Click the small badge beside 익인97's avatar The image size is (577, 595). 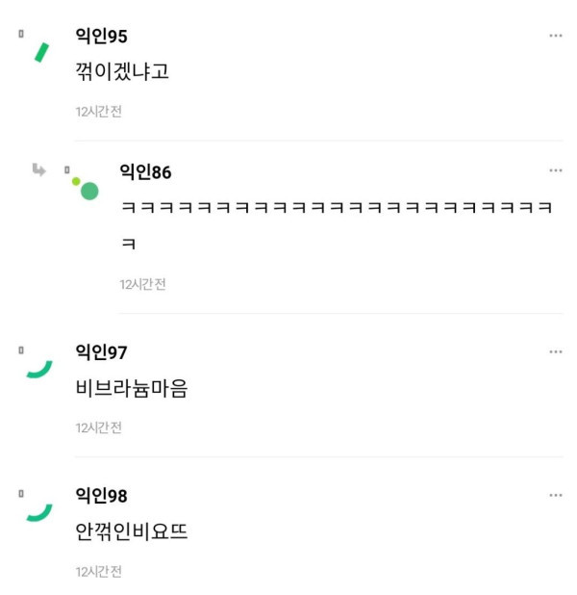click(x=21, y=350)
